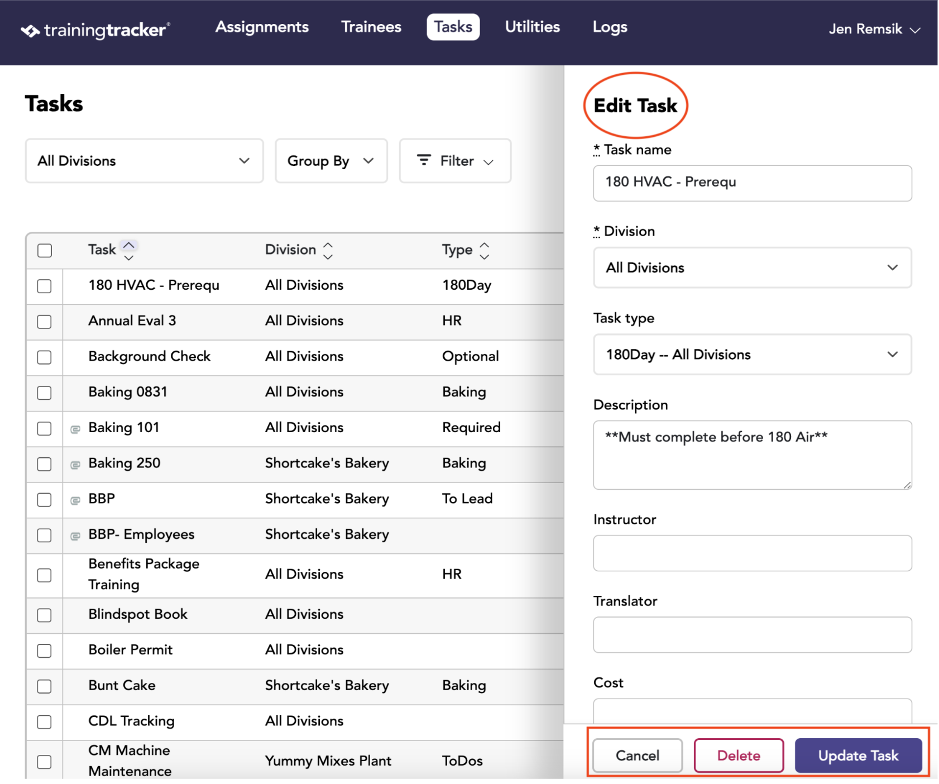Image resolution: width=939 pixels, height=784 pixels.
Task: Click the Instructor input field
Action: pyautogui.click(x=752, y=553)
